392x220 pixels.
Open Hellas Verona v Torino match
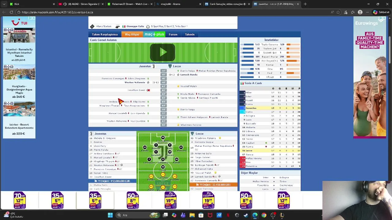(270, 182)
